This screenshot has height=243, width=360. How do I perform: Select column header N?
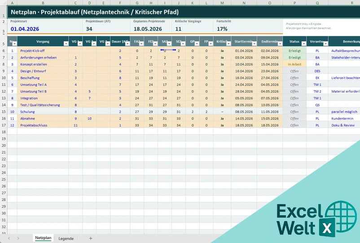coord(244,3)
